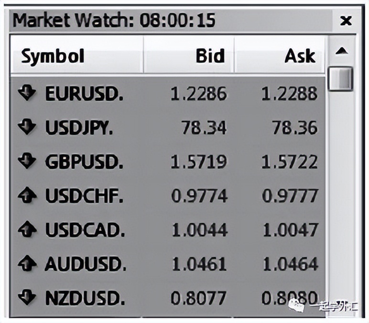
Task: Click the AUDUSD ask price 1.0464
Action: [x=289, y=264]
